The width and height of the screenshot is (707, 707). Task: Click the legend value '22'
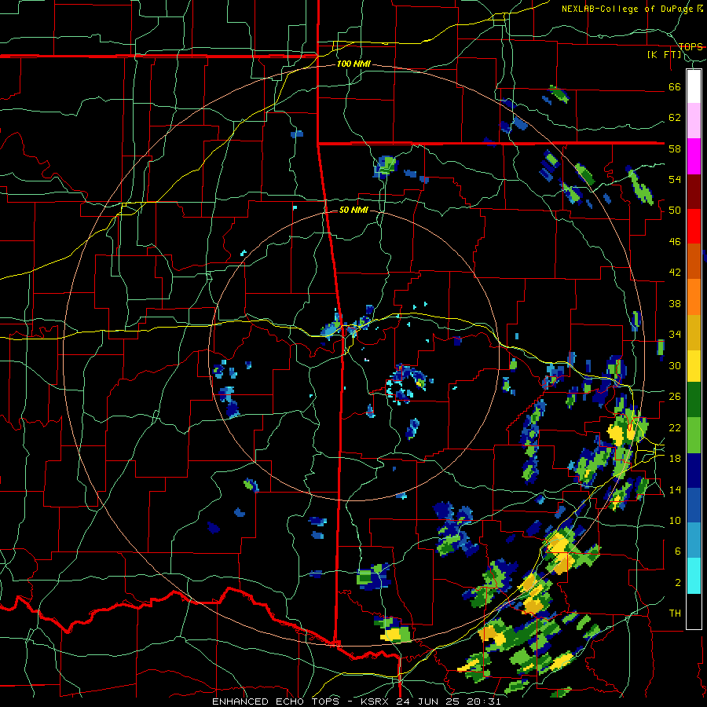tap(675, 427)
